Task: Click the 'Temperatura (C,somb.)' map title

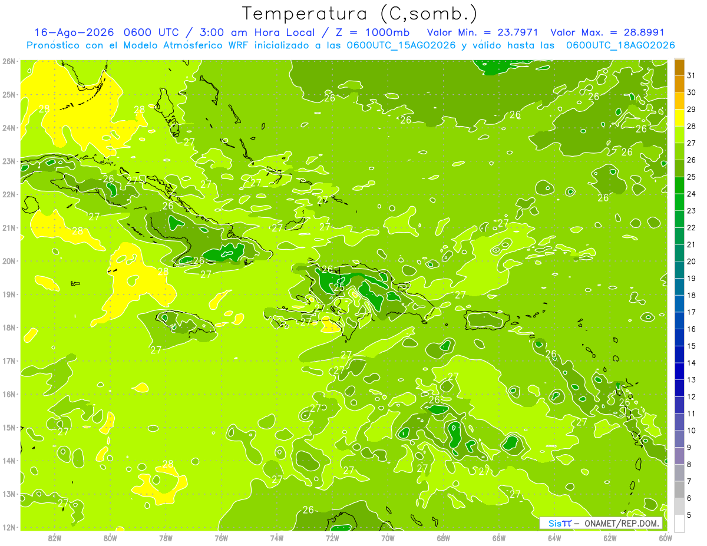Action: coord(360,14)
